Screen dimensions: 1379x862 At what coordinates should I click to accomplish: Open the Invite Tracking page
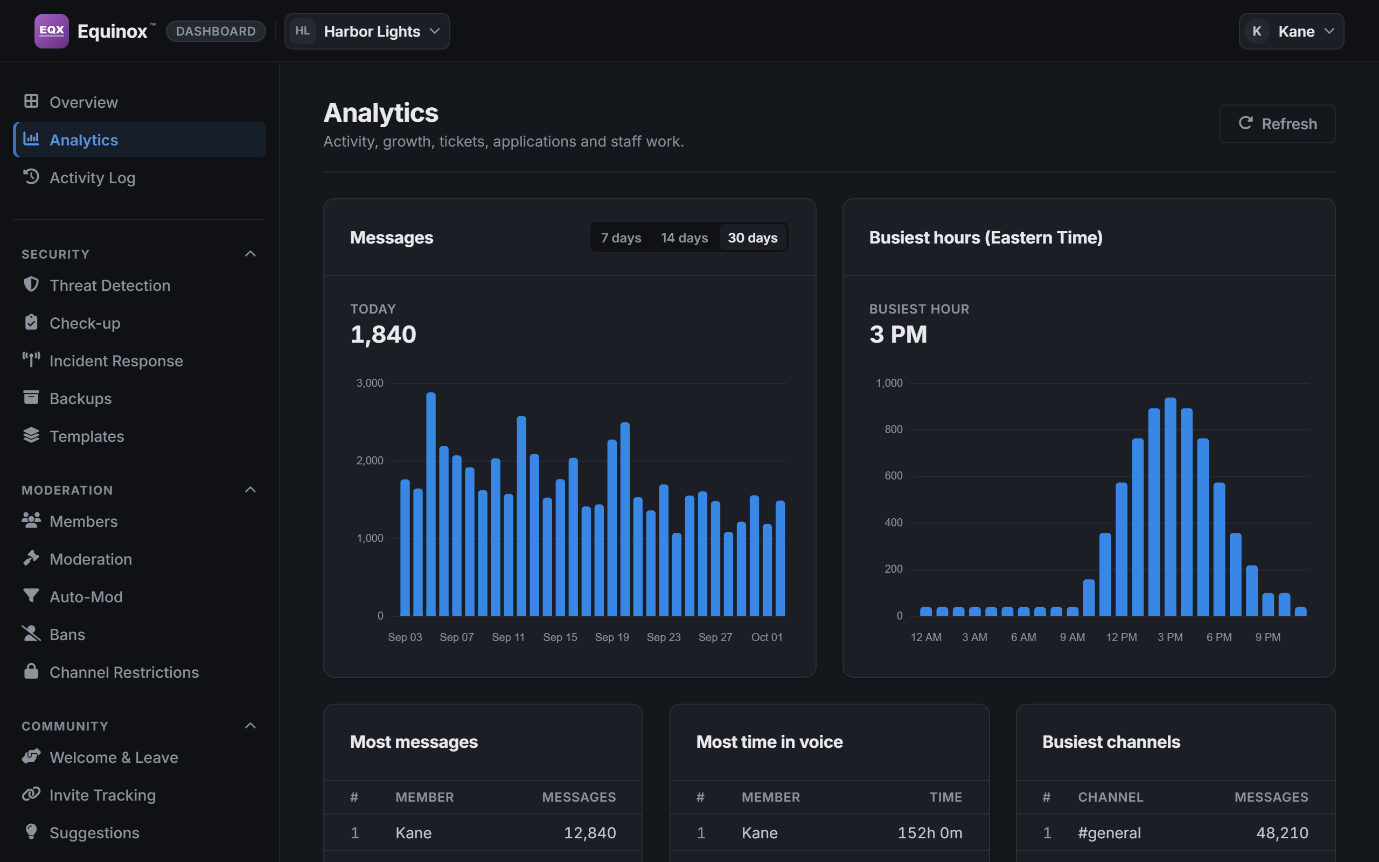tap(140, 795)
